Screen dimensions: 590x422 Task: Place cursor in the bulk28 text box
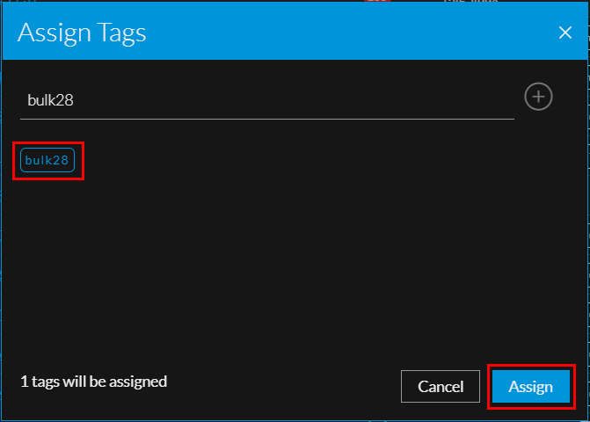[x=266, y=100]
